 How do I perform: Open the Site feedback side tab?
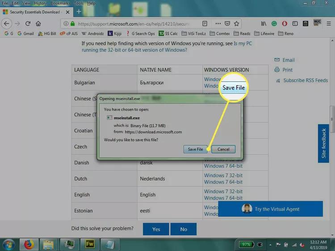323,143
